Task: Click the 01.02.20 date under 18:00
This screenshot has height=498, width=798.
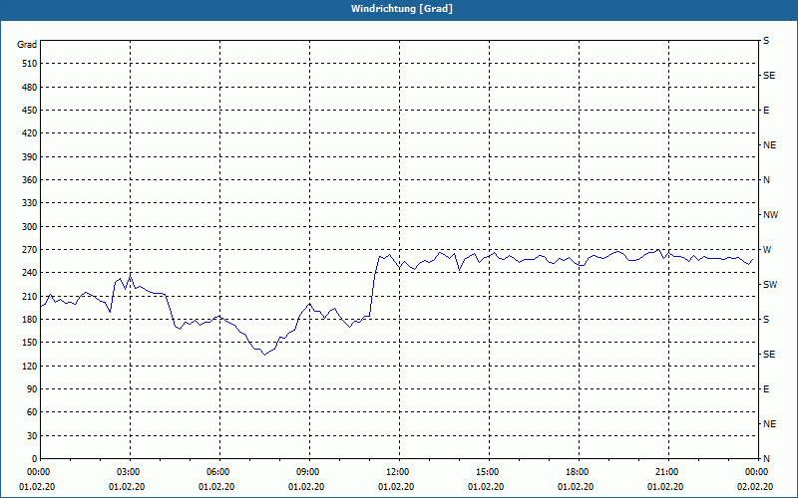Action: (576, 487)
